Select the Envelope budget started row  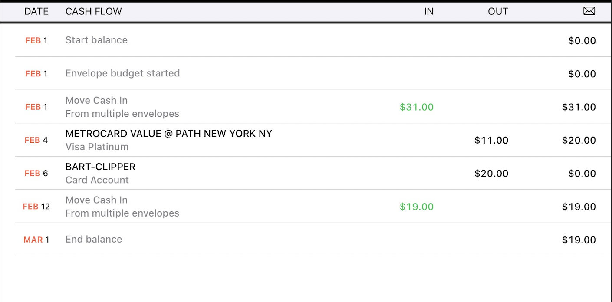[122, 73]
